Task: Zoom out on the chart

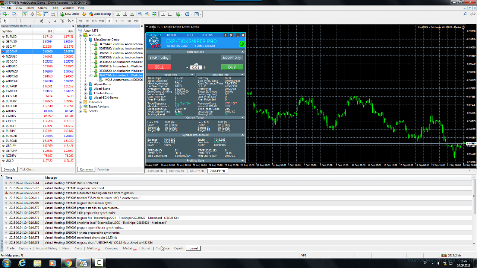Action: 147,14
